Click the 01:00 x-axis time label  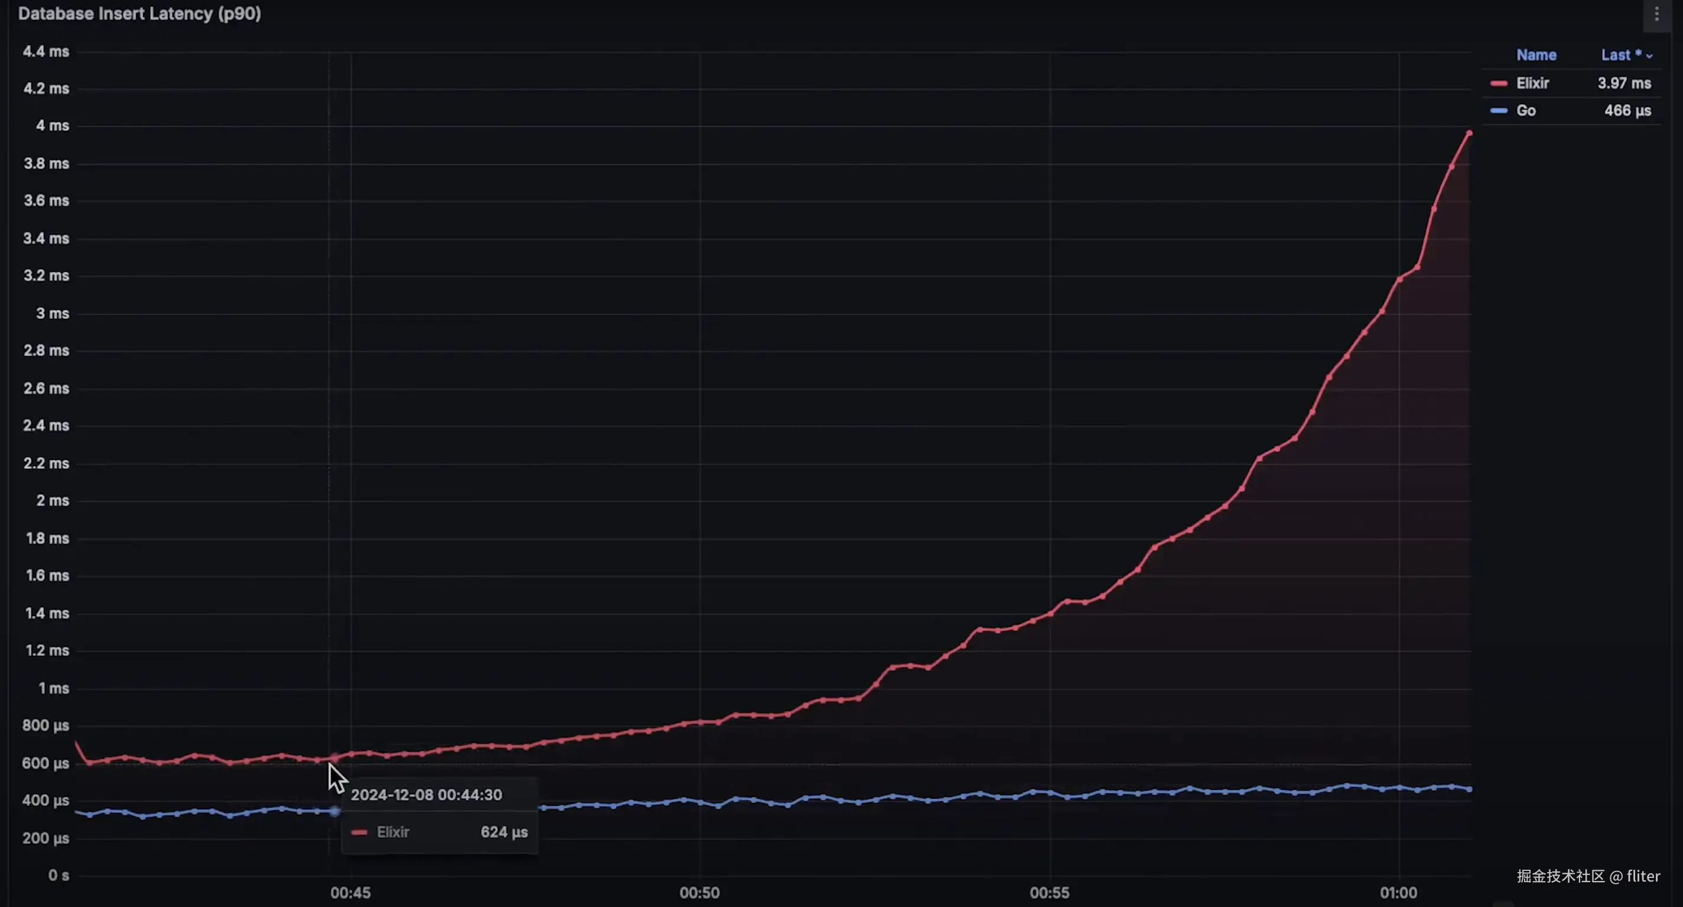pos(1398,893)
